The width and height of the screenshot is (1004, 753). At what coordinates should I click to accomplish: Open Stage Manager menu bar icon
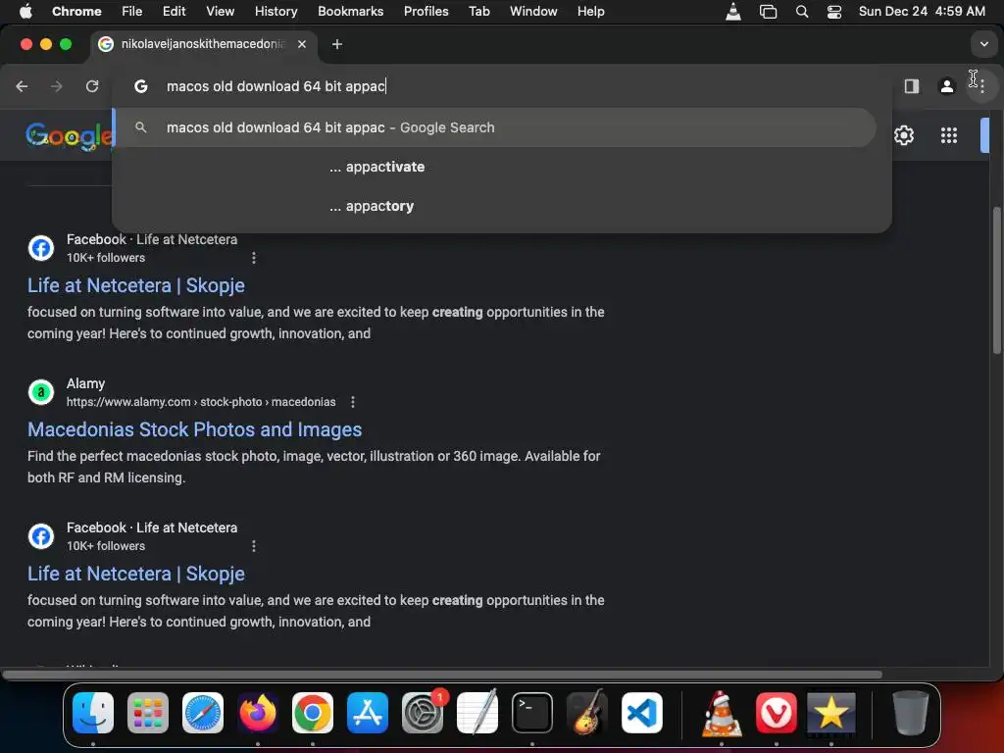[x=768, y=12]
